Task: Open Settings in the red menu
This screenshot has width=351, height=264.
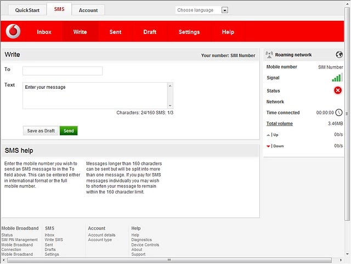Action: tap(189, 32)
